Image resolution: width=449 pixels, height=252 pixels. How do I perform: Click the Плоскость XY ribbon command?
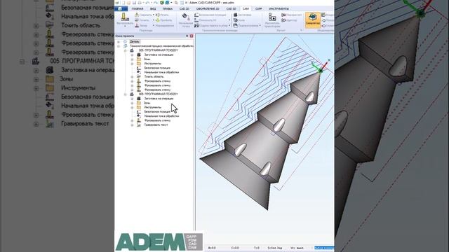coord(206,20)
